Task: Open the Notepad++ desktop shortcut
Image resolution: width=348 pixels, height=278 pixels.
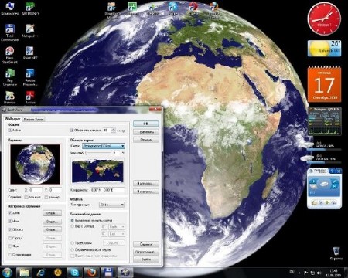Action: point(30,31)
